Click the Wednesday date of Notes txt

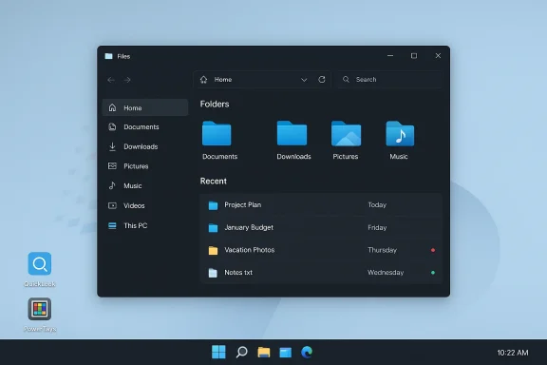pos(386,273)
